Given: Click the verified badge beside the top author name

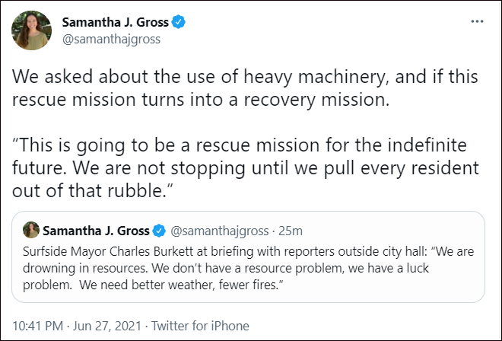Looking at the screenshot, I should point(179,23).
